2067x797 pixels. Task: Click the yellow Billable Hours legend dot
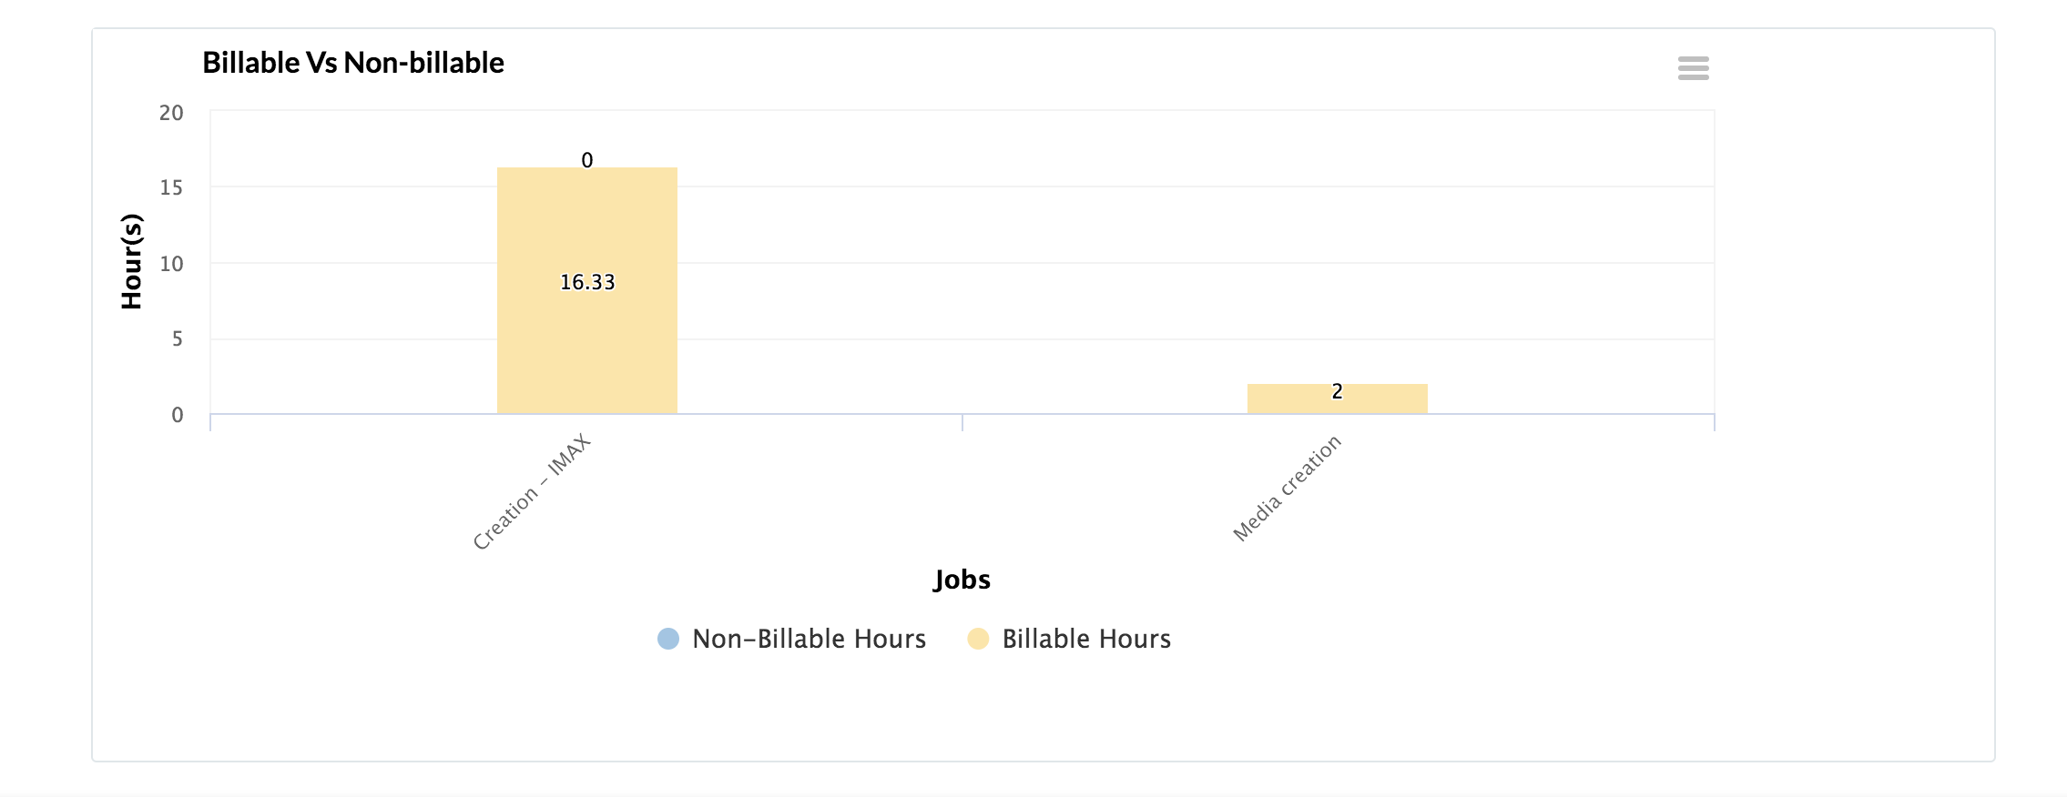(x=978, y=639)
